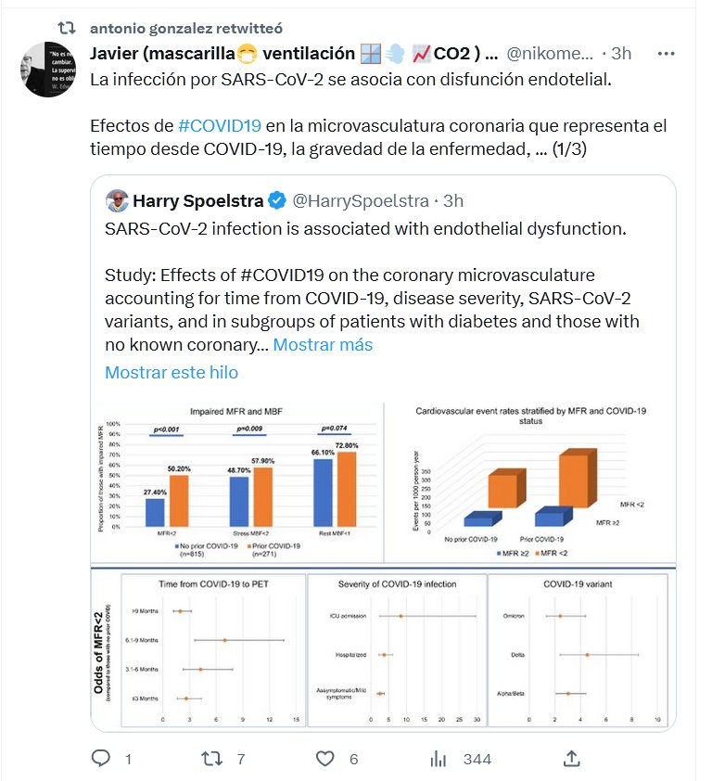Open Harry Spoelstra's small avatar

pyautogui.click(x=117, y=200)
